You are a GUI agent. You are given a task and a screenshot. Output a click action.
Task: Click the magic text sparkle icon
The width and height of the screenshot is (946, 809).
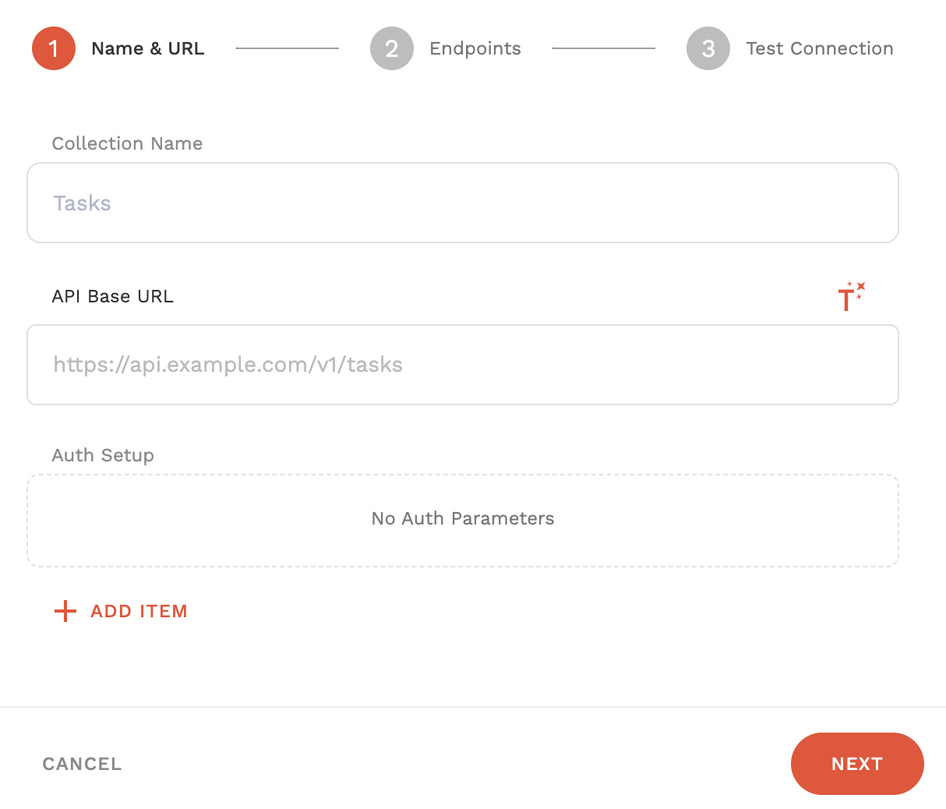coord(851,296)
